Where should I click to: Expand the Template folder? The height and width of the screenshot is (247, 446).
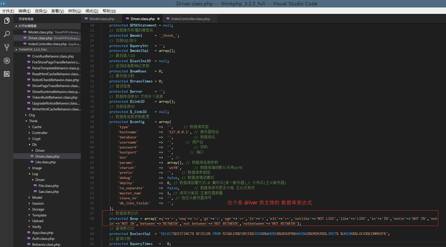[39, 215]
